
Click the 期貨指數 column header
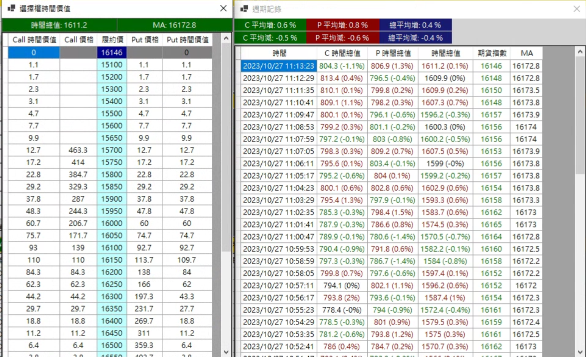(x=491, y=53)
